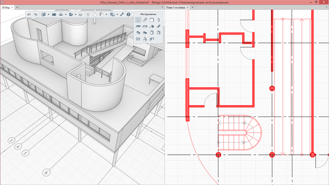Select the Window tool
Image resolution: width=329 pixels, height=185 pixels.
point(159,33)
